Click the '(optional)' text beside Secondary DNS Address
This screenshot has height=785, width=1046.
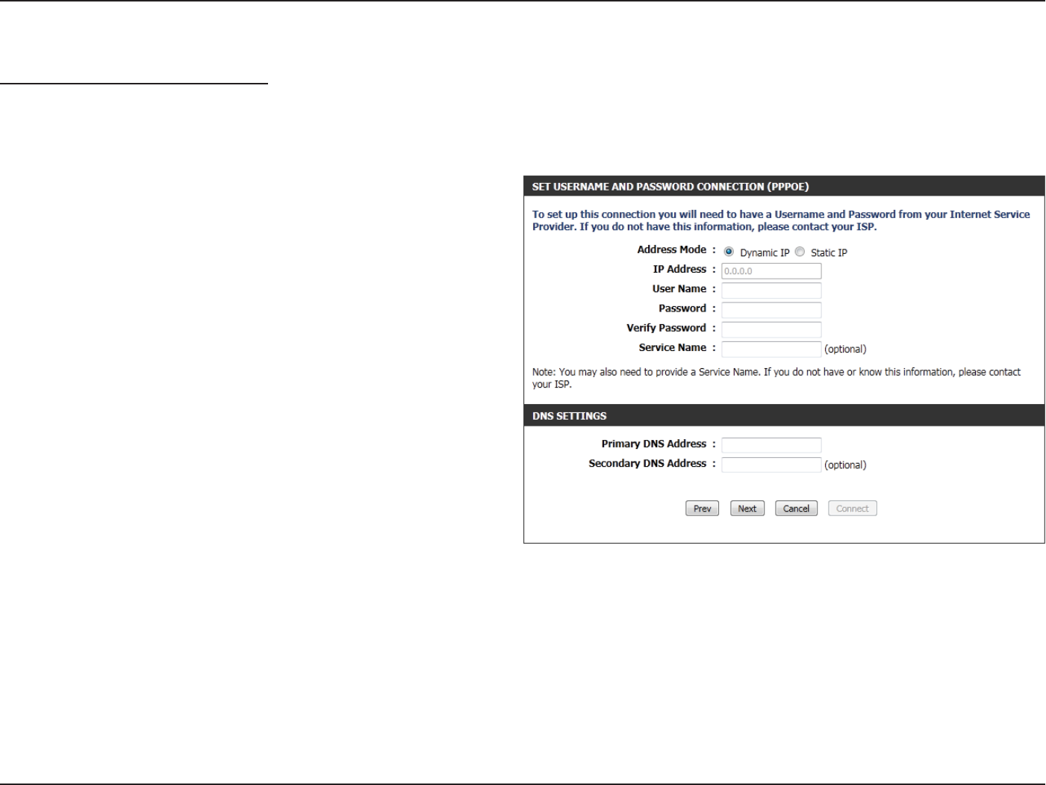click(x=845, y=465)
